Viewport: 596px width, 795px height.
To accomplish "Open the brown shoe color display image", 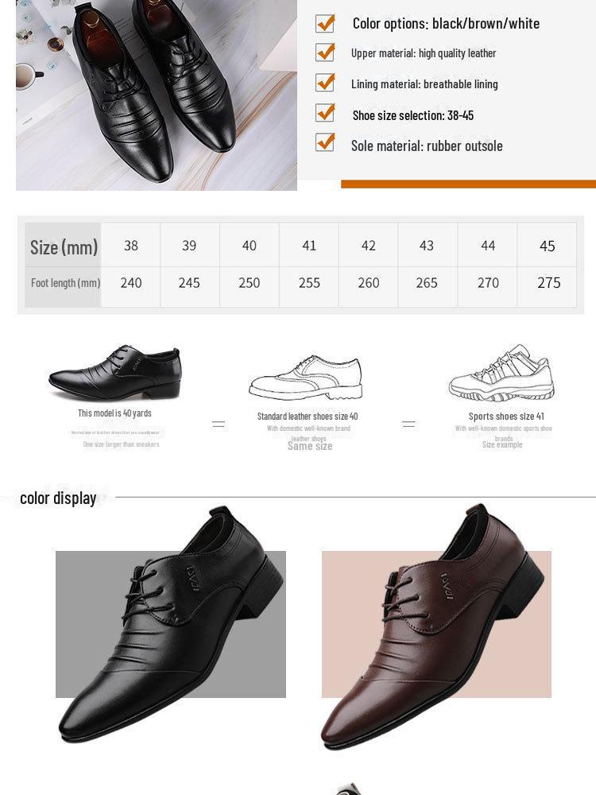I will tap(436, 626).
